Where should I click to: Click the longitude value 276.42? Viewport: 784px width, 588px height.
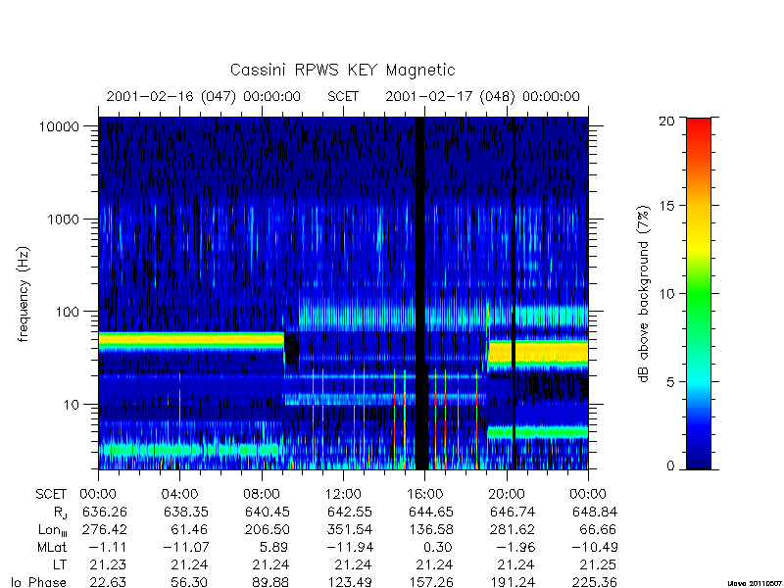(105, 529)
